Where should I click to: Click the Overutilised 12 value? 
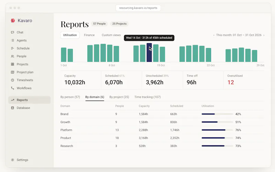[x=231, y=82]
